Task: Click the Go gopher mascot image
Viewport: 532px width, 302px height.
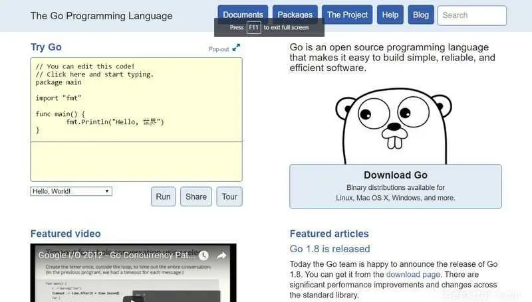Action: tap(394, 126)
